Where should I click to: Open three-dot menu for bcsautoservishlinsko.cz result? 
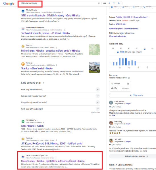click(64, 30)
